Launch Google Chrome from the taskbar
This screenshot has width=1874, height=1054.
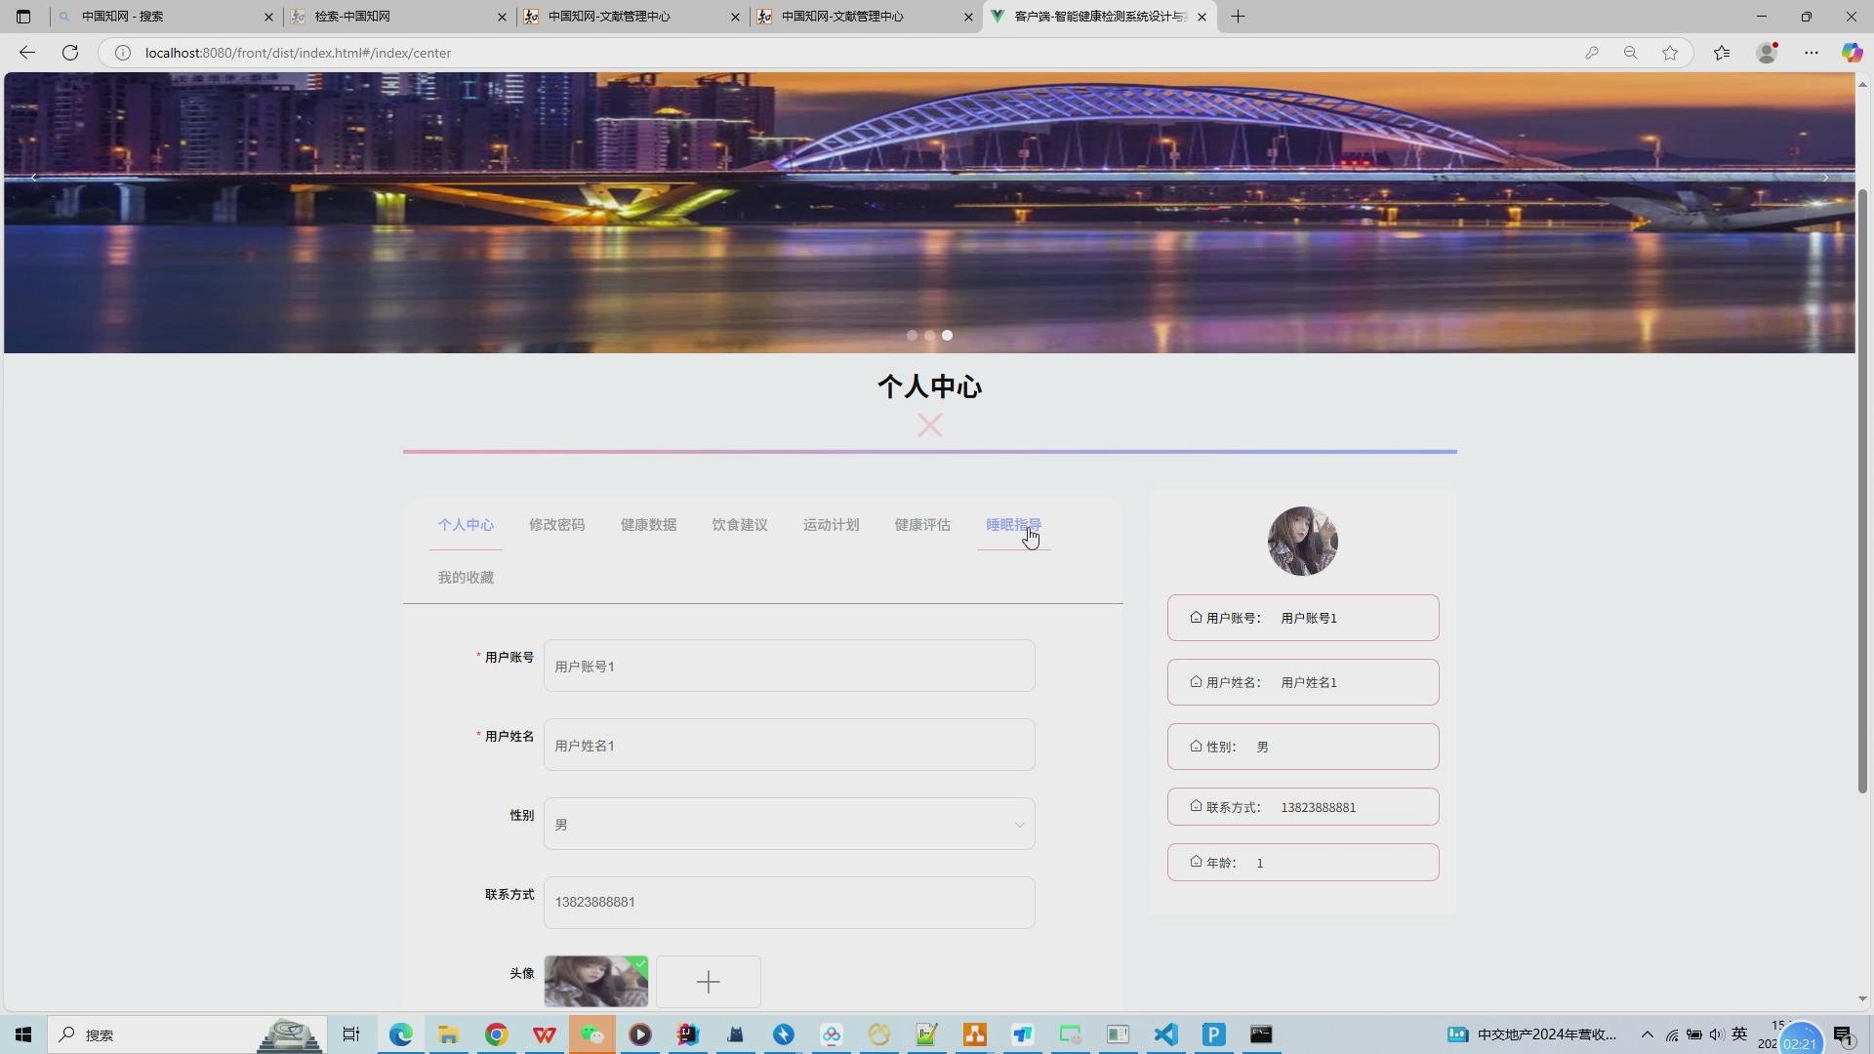coord(497,1034)
